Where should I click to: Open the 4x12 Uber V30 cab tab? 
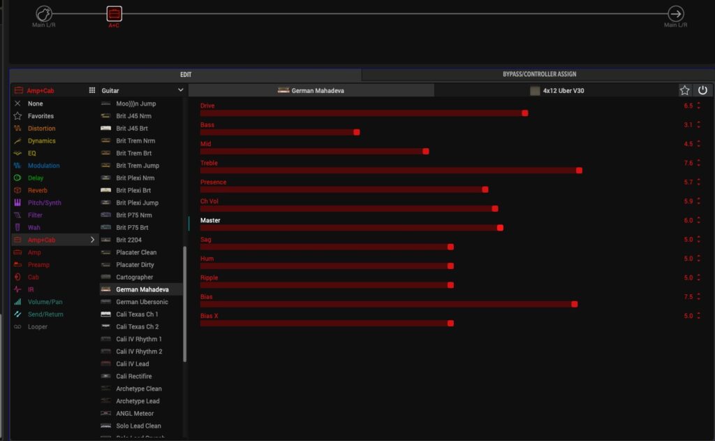coord(556,91)
